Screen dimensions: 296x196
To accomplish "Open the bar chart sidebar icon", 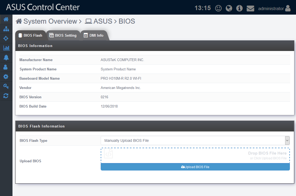I will 6,48.
